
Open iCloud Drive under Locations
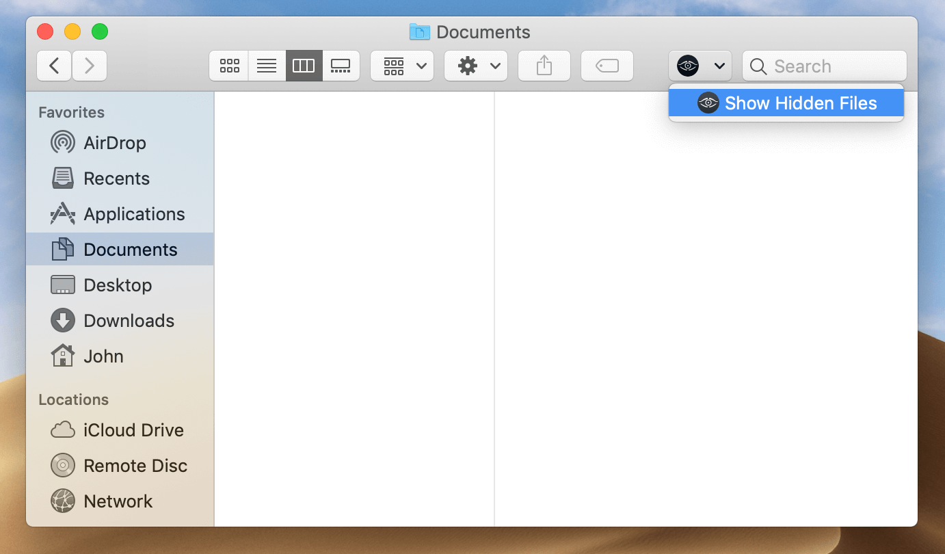[133, 430]
